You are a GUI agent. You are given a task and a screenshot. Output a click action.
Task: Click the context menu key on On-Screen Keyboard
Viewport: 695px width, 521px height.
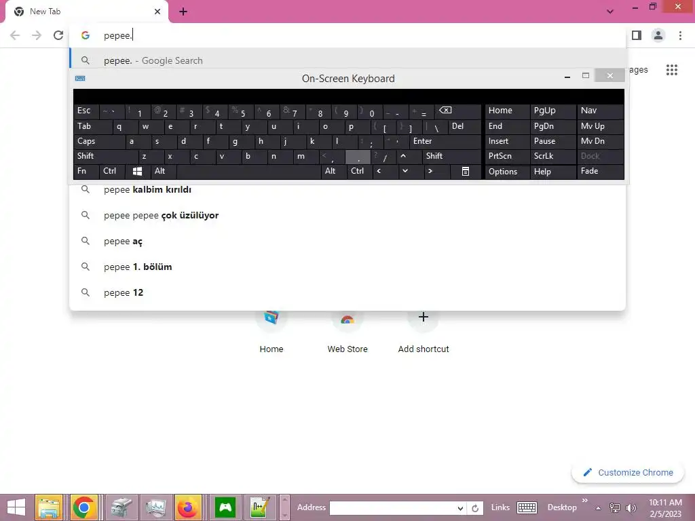click(465, 171)
